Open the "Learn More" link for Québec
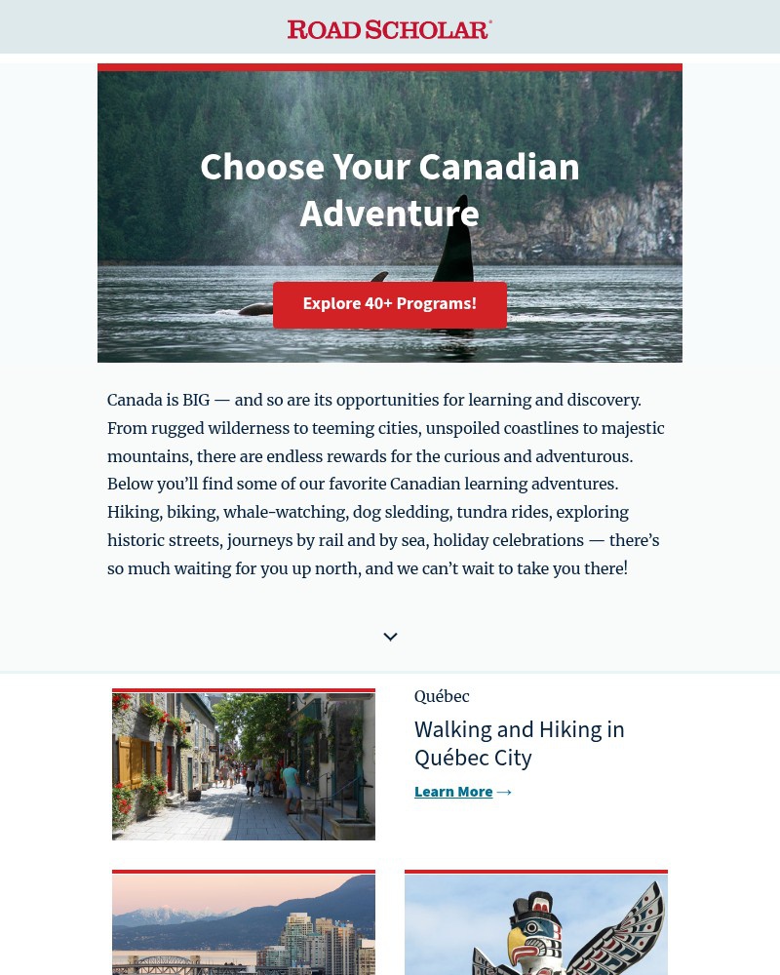The width and height of the screenshot is (780, 975). [x=452, y=791]
